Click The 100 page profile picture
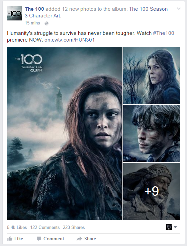Screen dimensions: 187x246 [14, 13]
